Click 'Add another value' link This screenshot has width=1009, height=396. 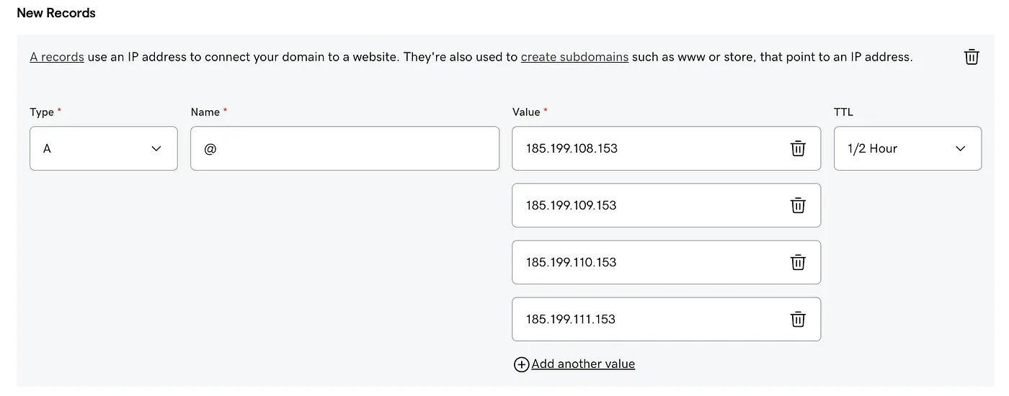(x=583, y=364)
